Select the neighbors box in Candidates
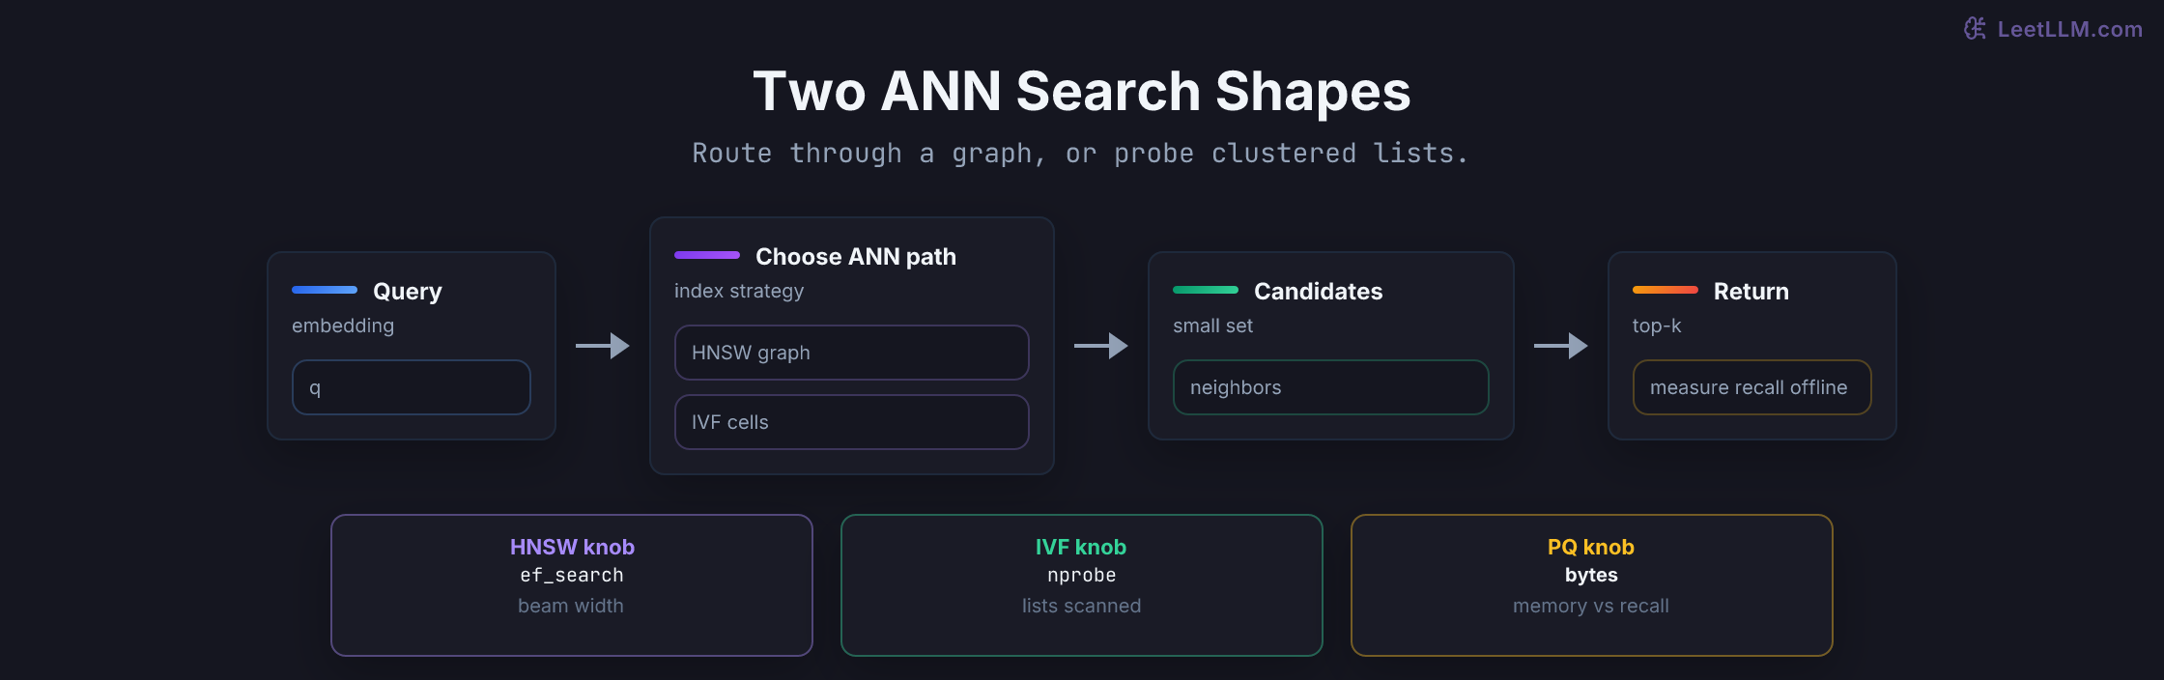Screen dimensions: 2164x680 click(1331, 387)
